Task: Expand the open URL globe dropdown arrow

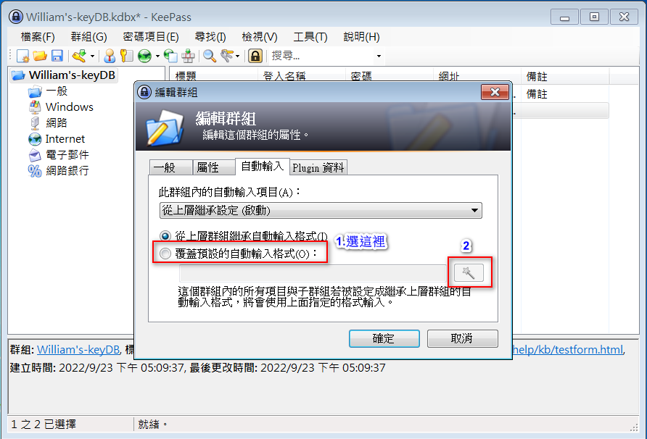Action: 157,56
